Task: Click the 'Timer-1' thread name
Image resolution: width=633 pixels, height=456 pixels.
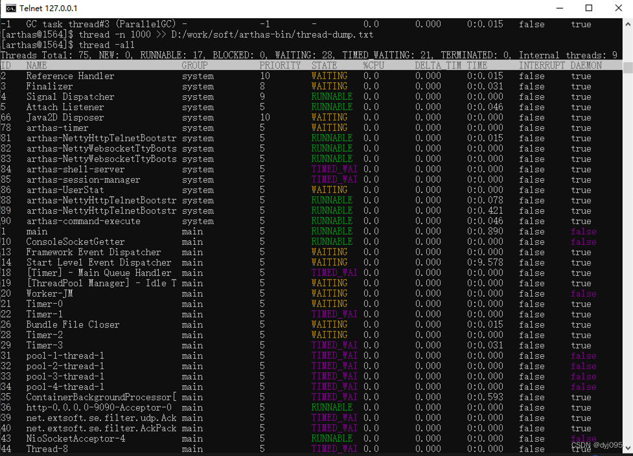Action: click(x=45, y=314)
